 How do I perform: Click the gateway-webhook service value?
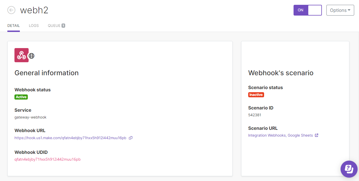30,117
